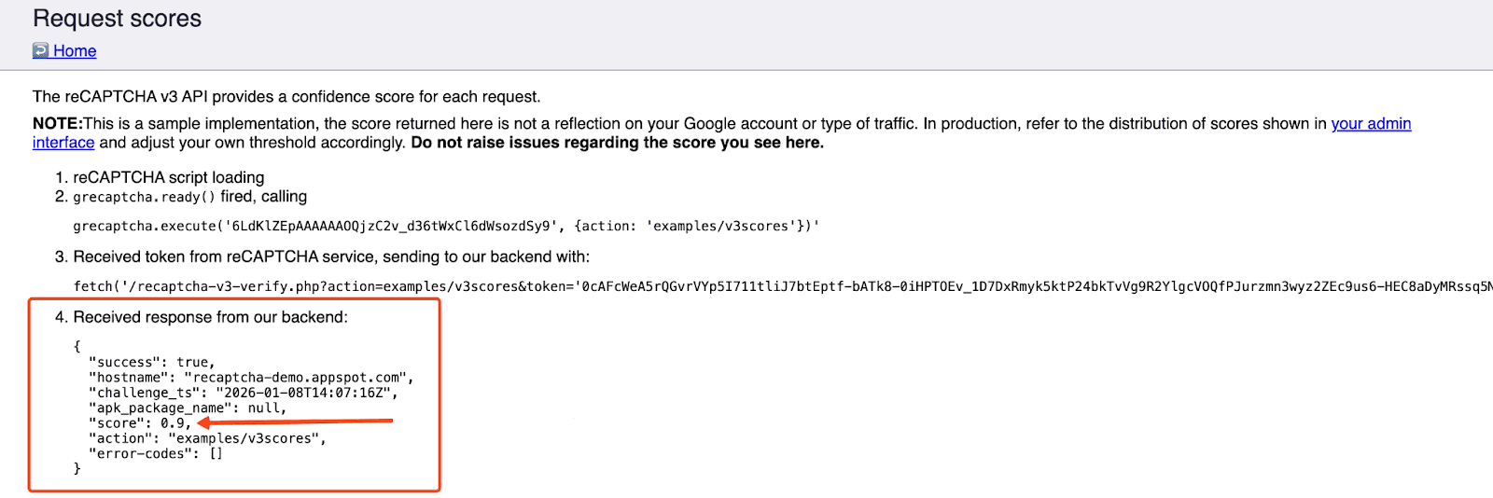
Task: Click the bold "NOTE:" label
Action: point(58,123)
